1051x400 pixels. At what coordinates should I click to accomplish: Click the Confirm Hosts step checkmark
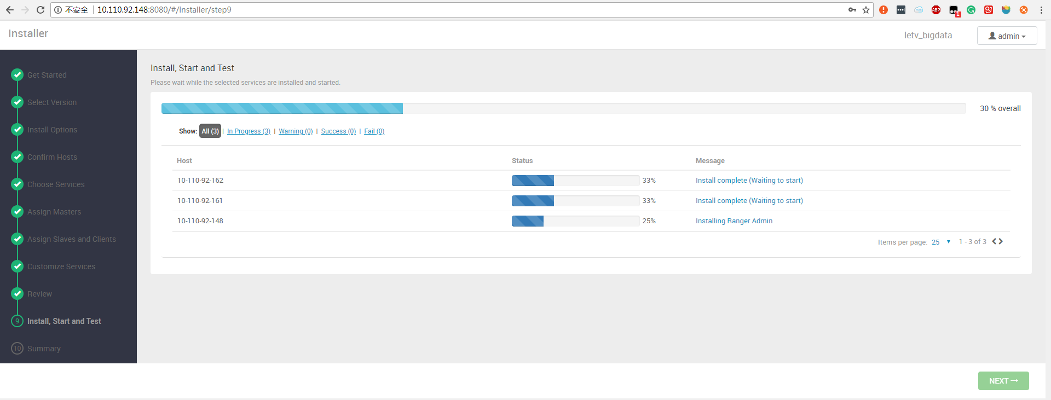tap(18, 156)
